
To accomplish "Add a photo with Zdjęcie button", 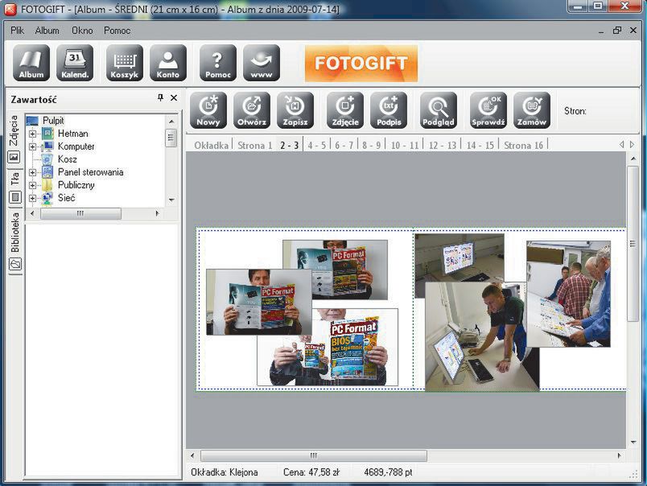I will [x=345, y=110].
